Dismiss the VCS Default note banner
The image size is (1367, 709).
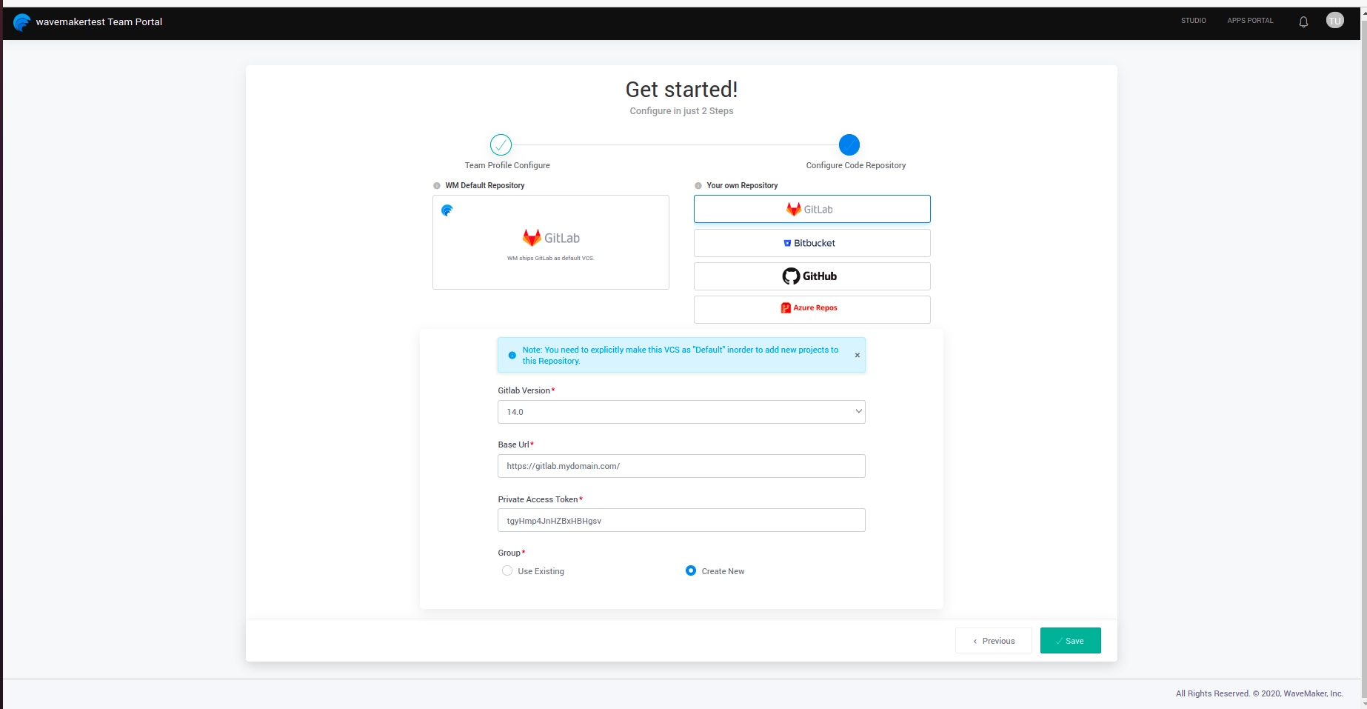[x=857, y=355]
